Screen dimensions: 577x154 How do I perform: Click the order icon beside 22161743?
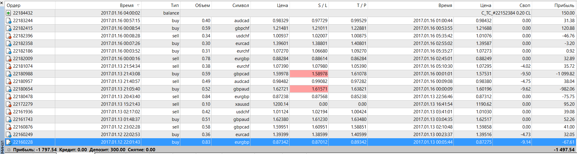pyautogui.click(x=9, y=119)
